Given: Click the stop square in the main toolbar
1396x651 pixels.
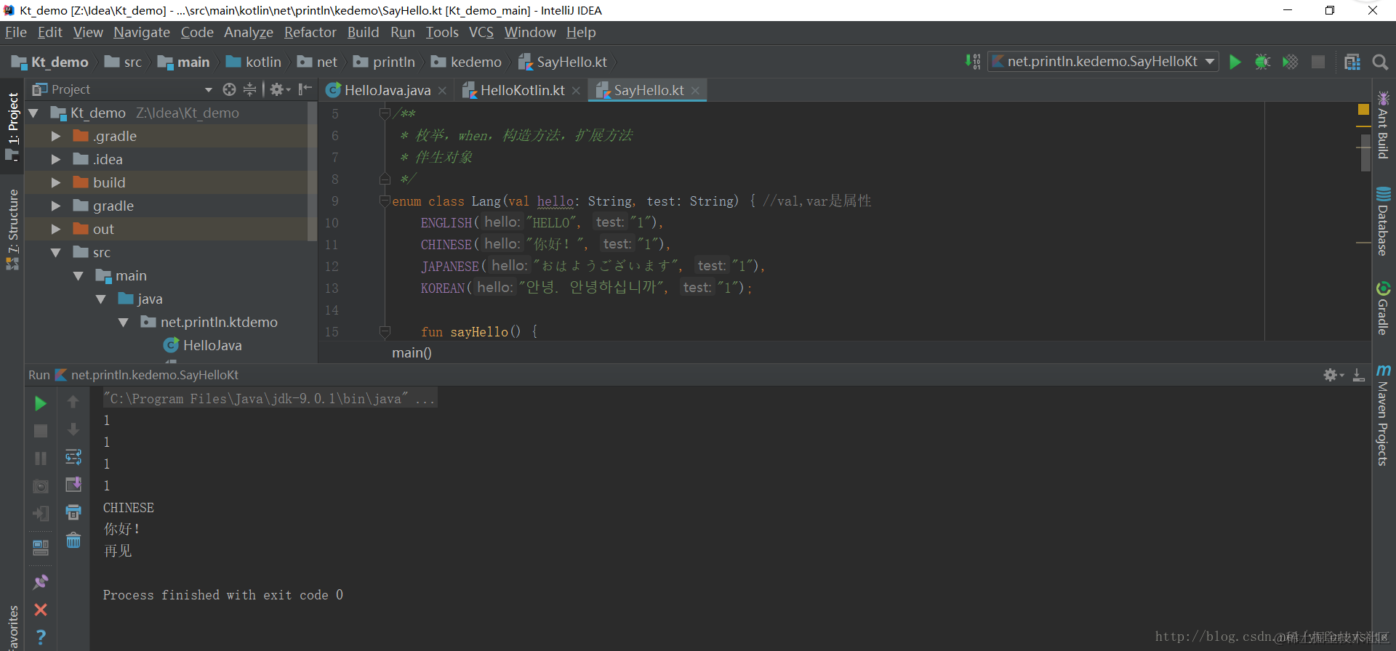Looking at the screenshot, I should pos(1317,62).
